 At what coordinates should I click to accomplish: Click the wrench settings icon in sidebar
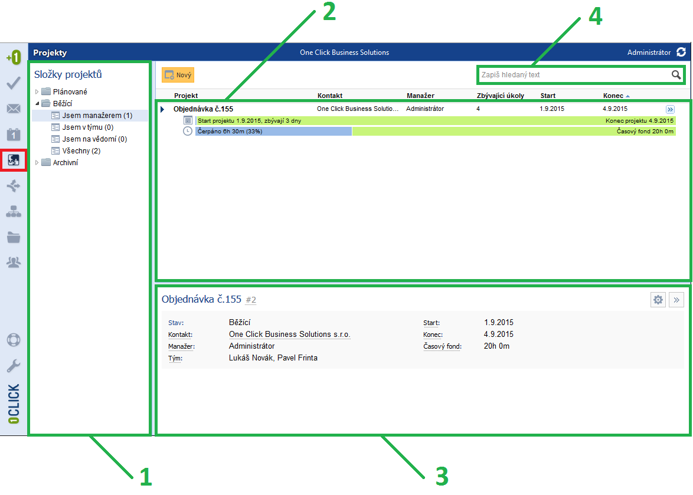(13, 366)
